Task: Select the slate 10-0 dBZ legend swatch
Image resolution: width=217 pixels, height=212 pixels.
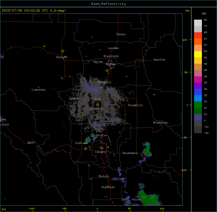Action: (x=198, y=117)
